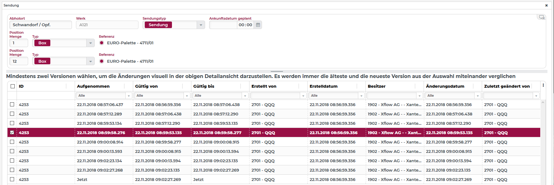Check the row with Aufgenommen 'Jetzt'

(12, 179)
